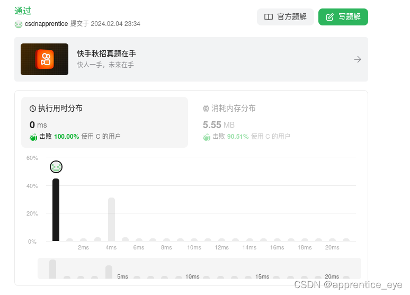Select the 消耗内存分布 memory panel
410x295 pixels.
(x=277, y=122)
